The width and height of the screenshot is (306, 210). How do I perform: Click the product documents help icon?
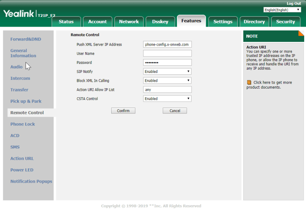click(249, 82)
